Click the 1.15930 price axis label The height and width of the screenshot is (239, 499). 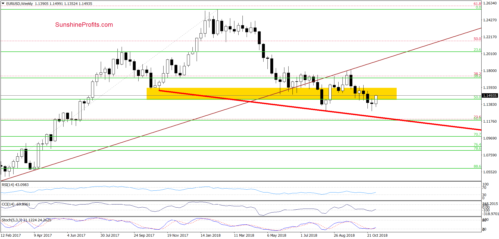click(x=490, y=88)
